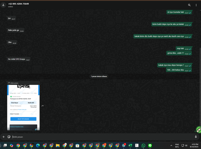Open the forwarded QRIS payment receipt image
The width and height of the screenshot is (201, 149).
pos(23,107)
